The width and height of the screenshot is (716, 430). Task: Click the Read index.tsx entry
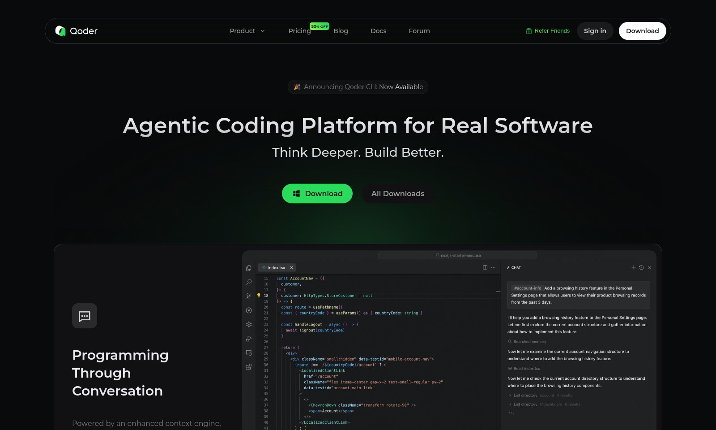click(x=524, y=369)
